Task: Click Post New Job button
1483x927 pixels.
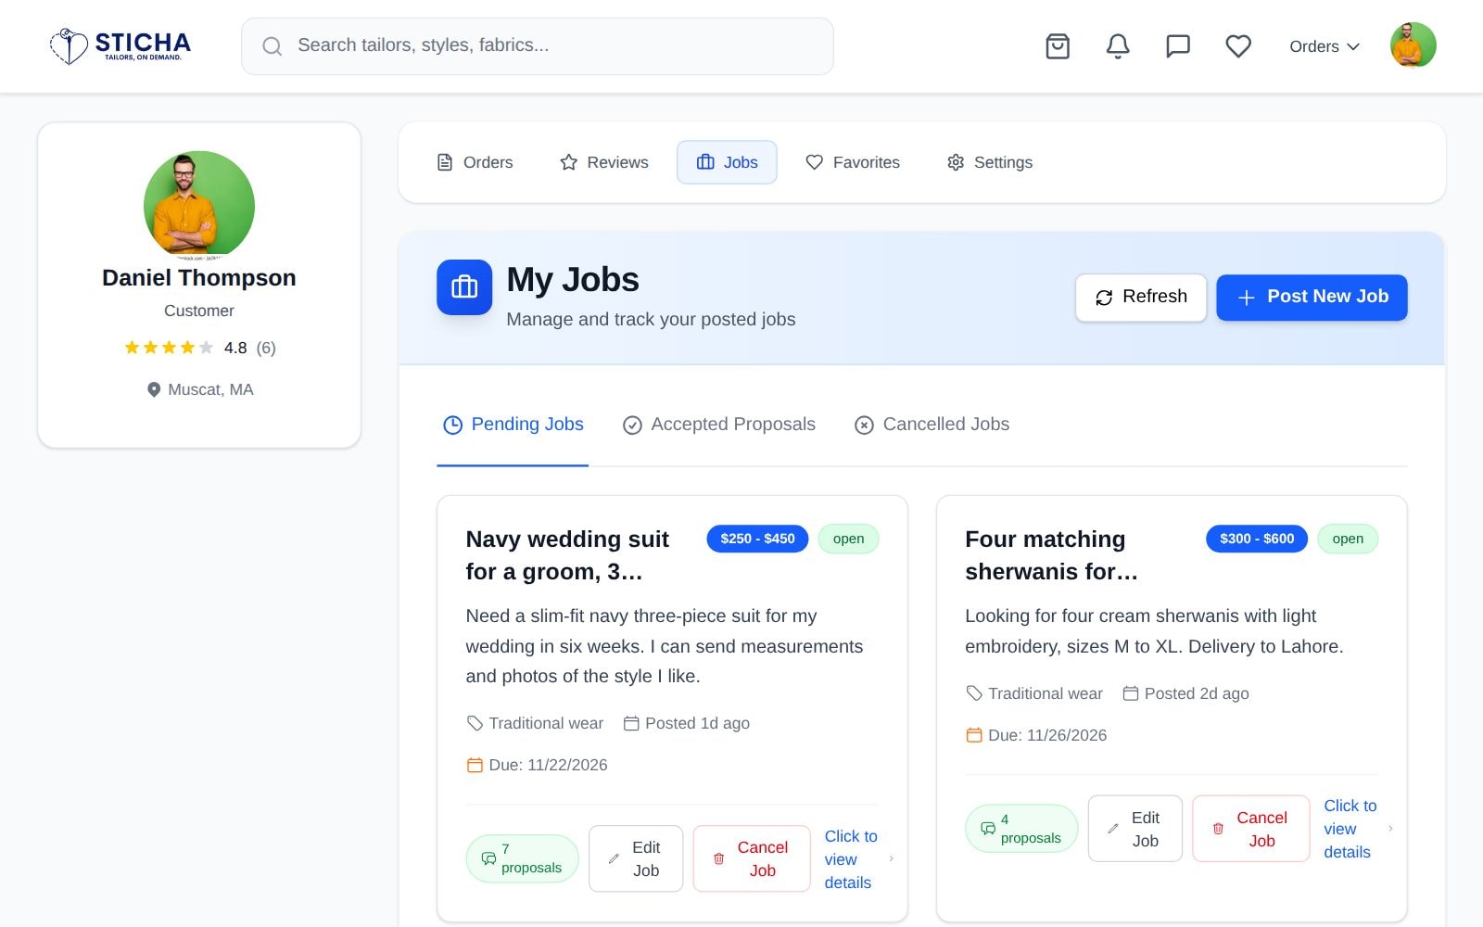Action: coord(1312,298)
